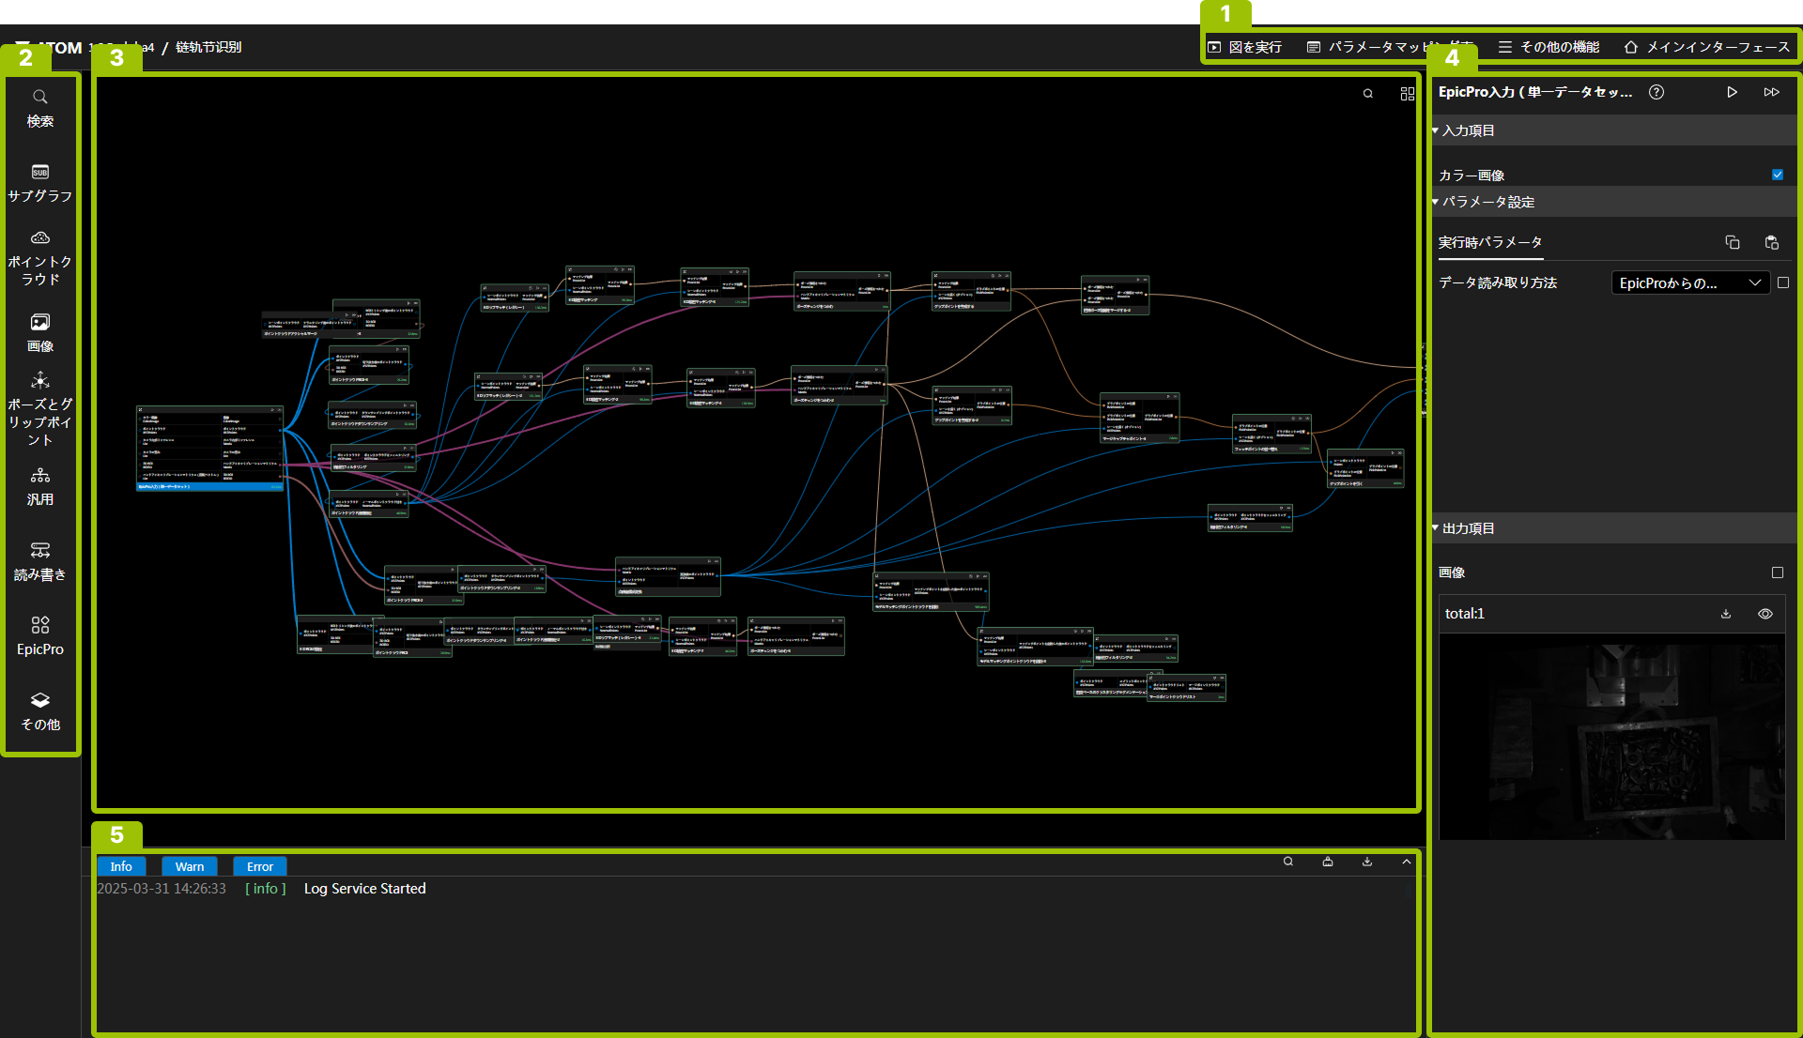The image size is (1803, 1038).
Task: Open the ポイントクラウド point cloud category
Action: [x=39, y=257]
